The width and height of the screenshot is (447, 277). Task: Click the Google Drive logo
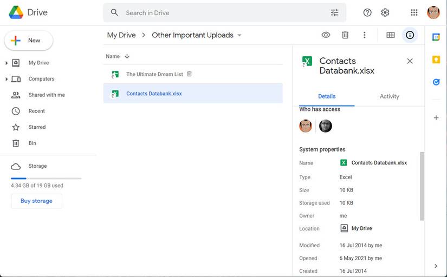tap(16, 12)
